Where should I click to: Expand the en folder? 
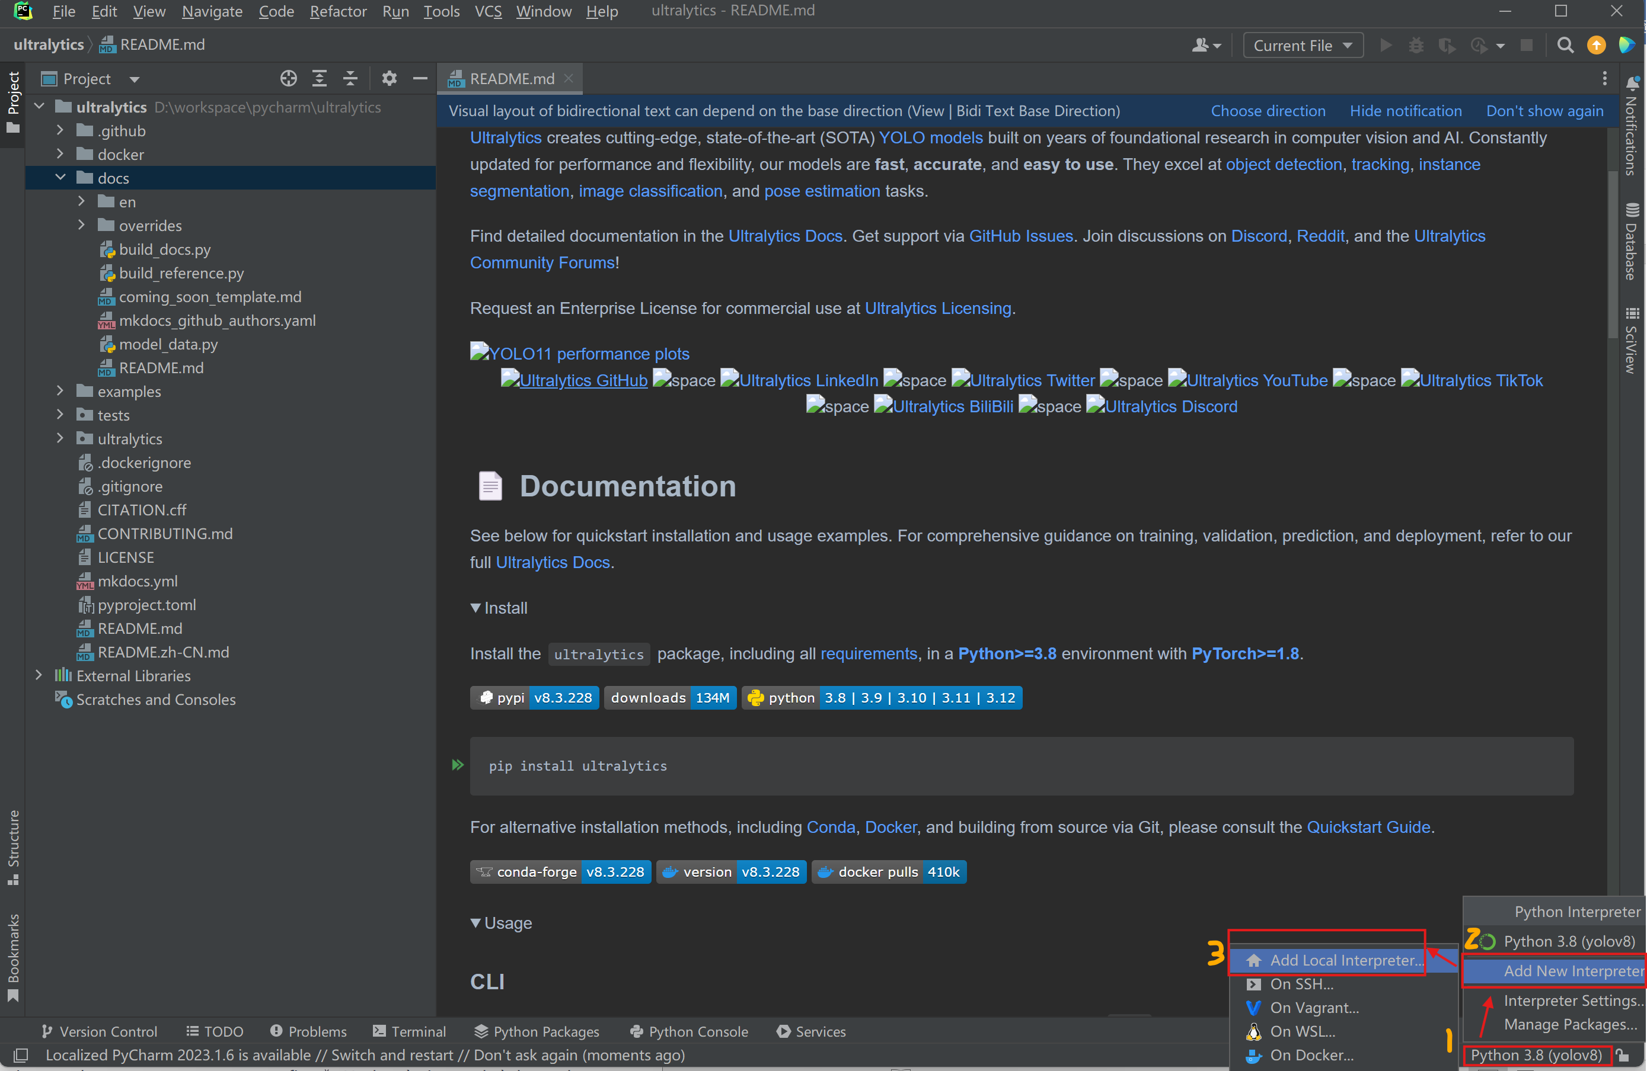82,201
